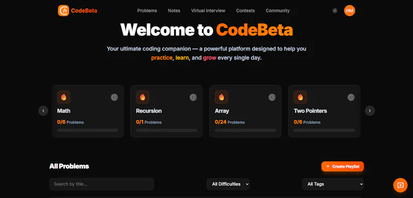Click the Two Pointers card progress bar

324,130
